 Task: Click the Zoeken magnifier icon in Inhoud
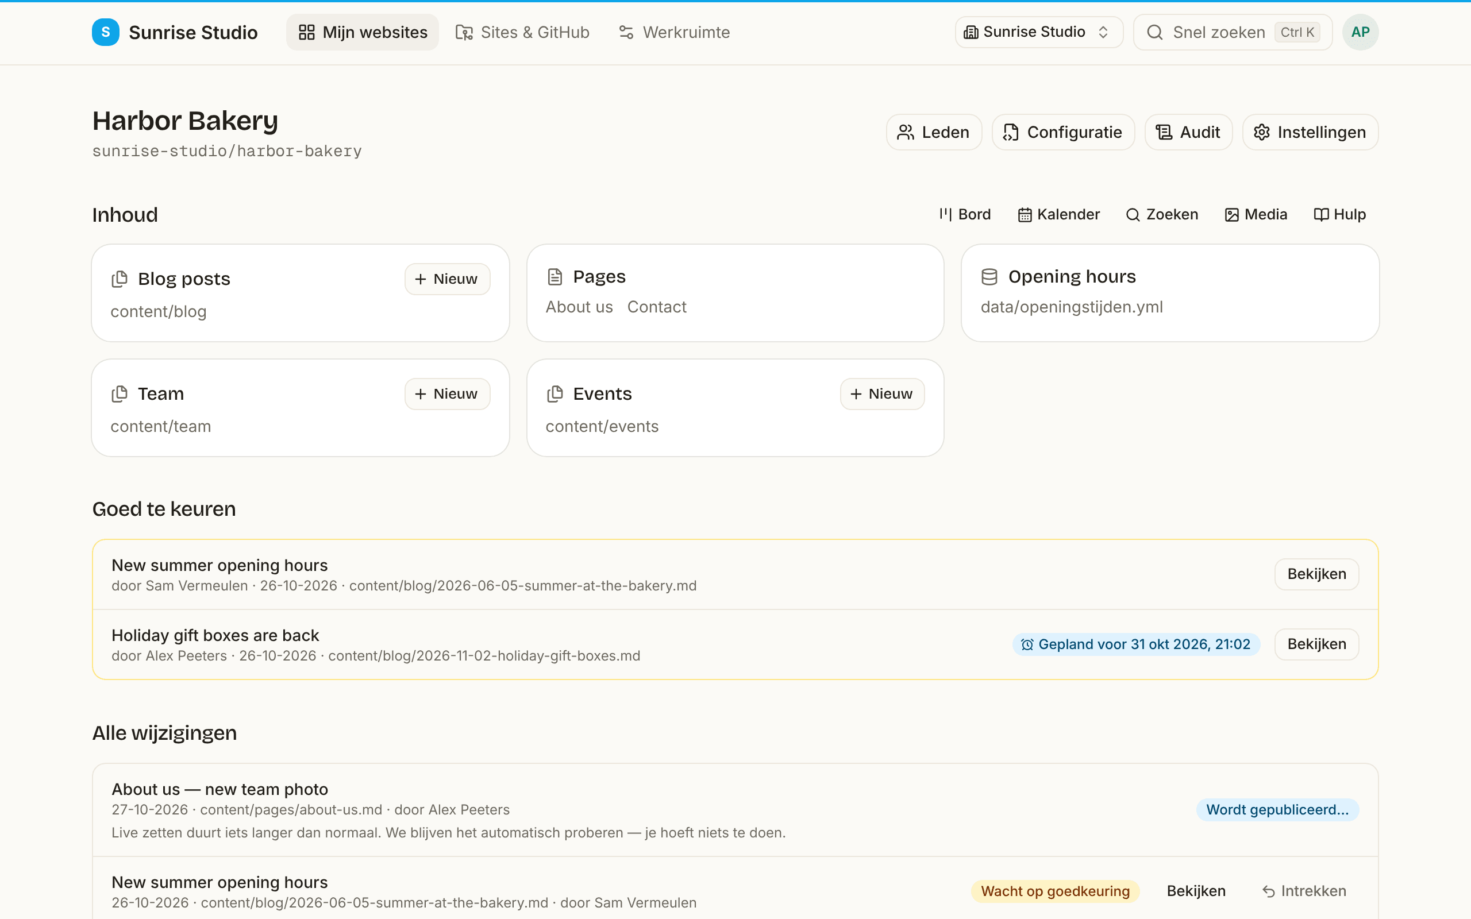coord(1133,215)
